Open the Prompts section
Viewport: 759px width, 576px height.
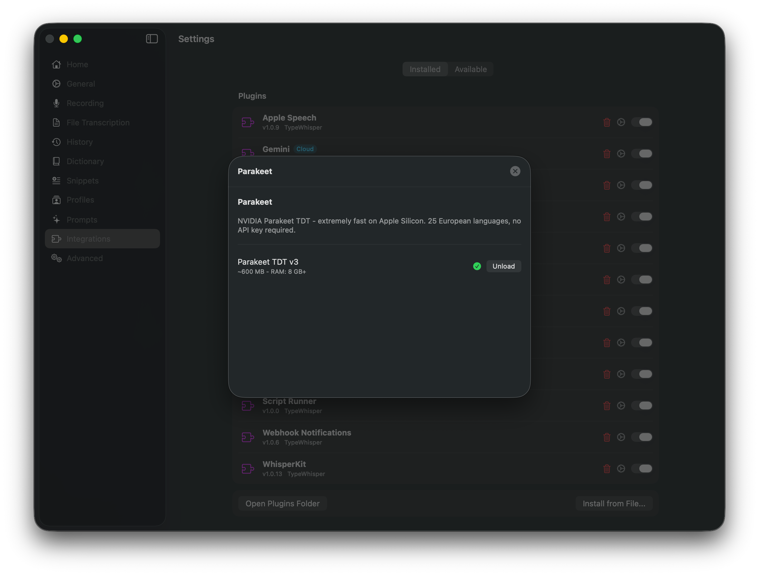click(82, 220)
